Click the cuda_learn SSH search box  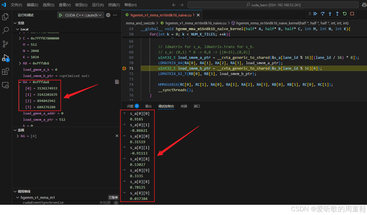273,5
